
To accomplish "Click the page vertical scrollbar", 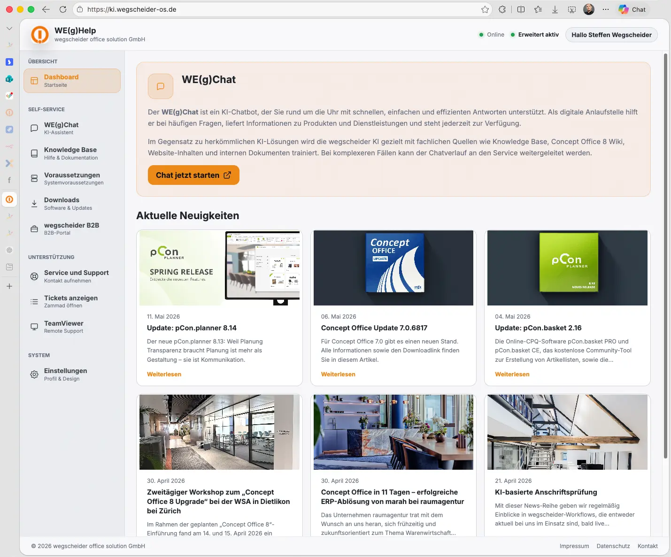I will pos(665,256).
